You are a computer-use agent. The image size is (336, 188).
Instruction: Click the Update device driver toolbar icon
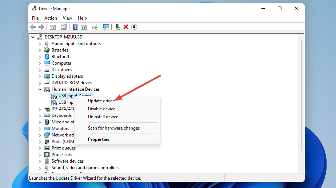coord(117,27)
